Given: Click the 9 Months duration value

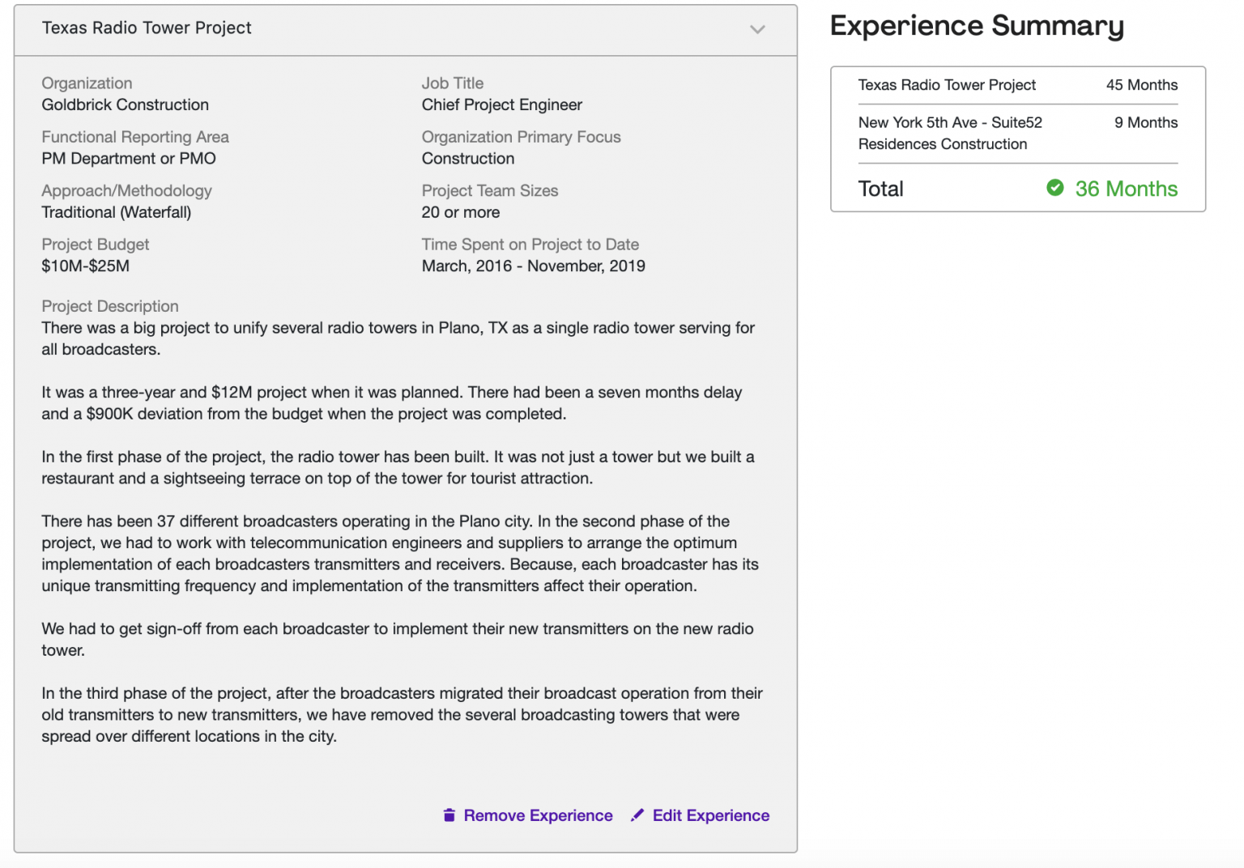Looking at the screenshot, I should [1145, 122].
